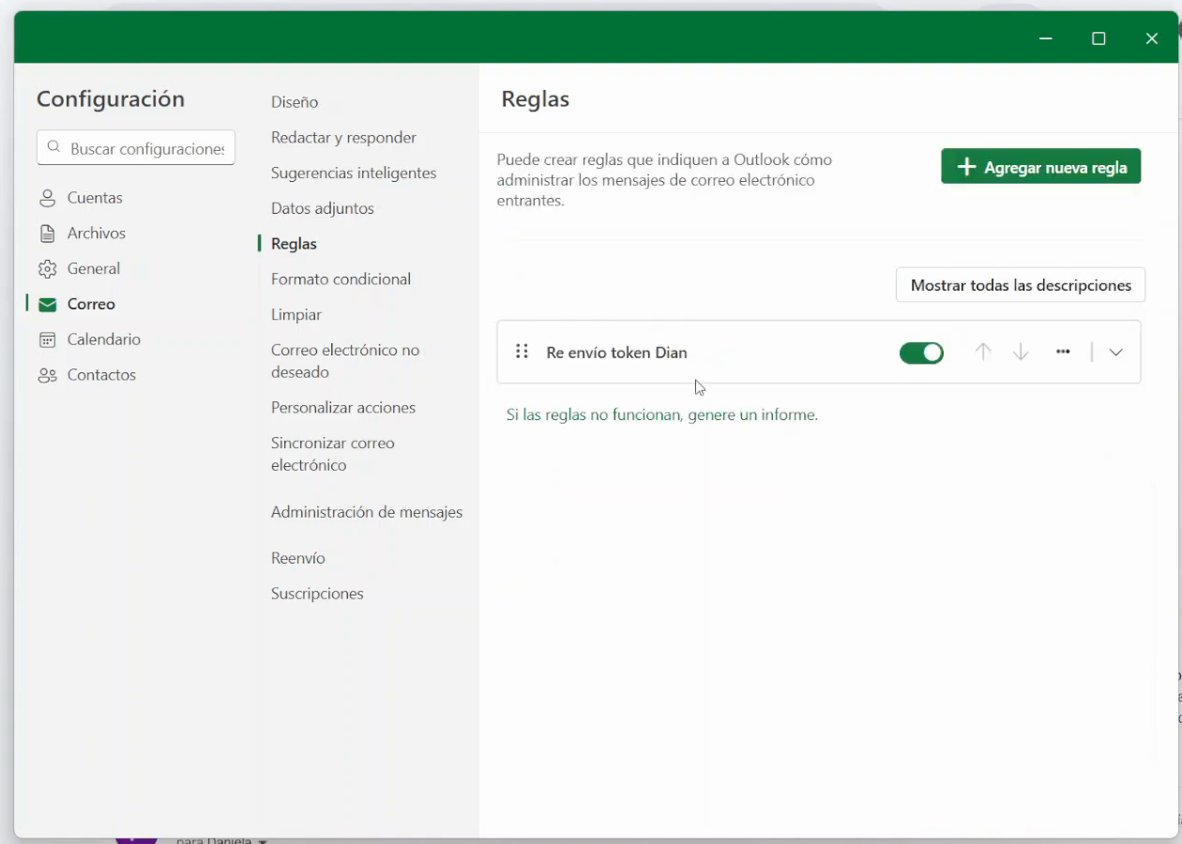
Task: Select the Limpiar option
Action: pos(296,315)
